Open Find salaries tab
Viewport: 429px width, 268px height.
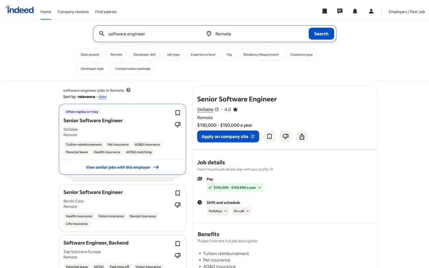106,12
